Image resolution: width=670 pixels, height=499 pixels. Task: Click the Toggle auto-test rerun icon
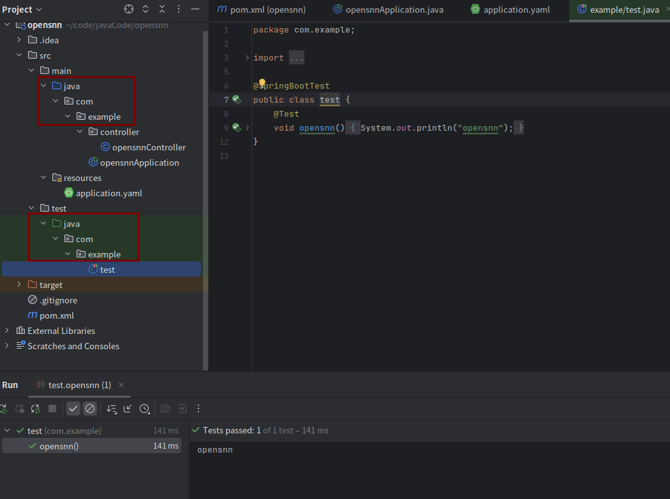[36, 409]
